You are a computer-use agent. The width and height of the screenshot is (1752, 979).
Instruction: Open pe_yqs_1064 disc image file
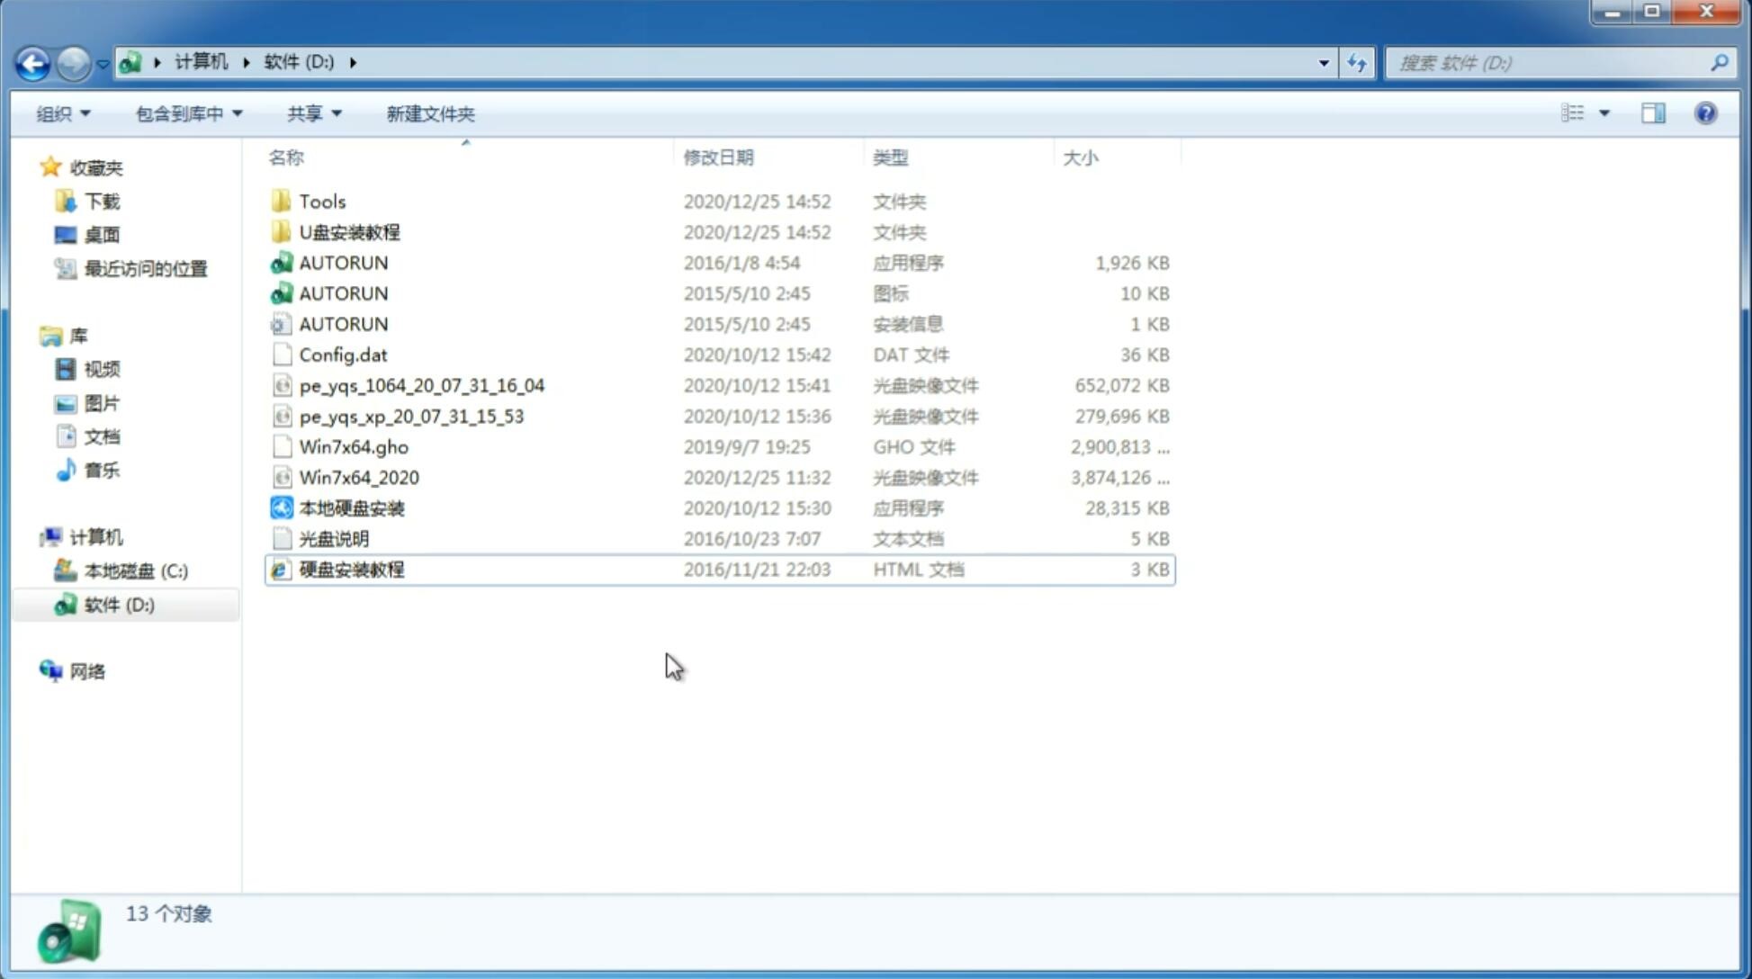click(421, 385)
